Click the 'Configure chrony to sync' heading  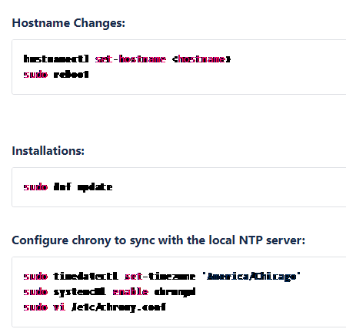[158, 240]
